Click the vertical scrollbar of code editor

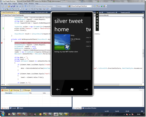pos(143,53)
